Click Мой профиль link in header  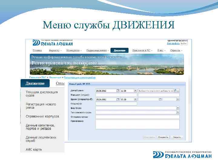coord(173,43)
